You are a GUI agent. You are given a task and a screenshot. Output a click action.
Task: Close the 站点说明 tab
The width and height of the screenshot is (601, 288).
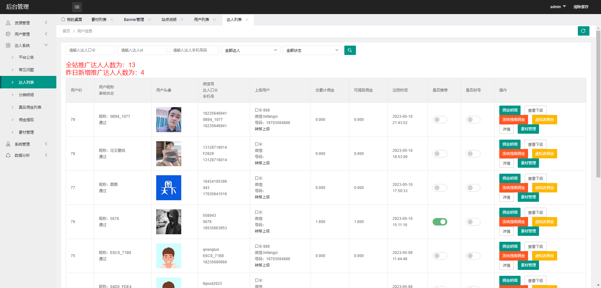click(182, 19)
